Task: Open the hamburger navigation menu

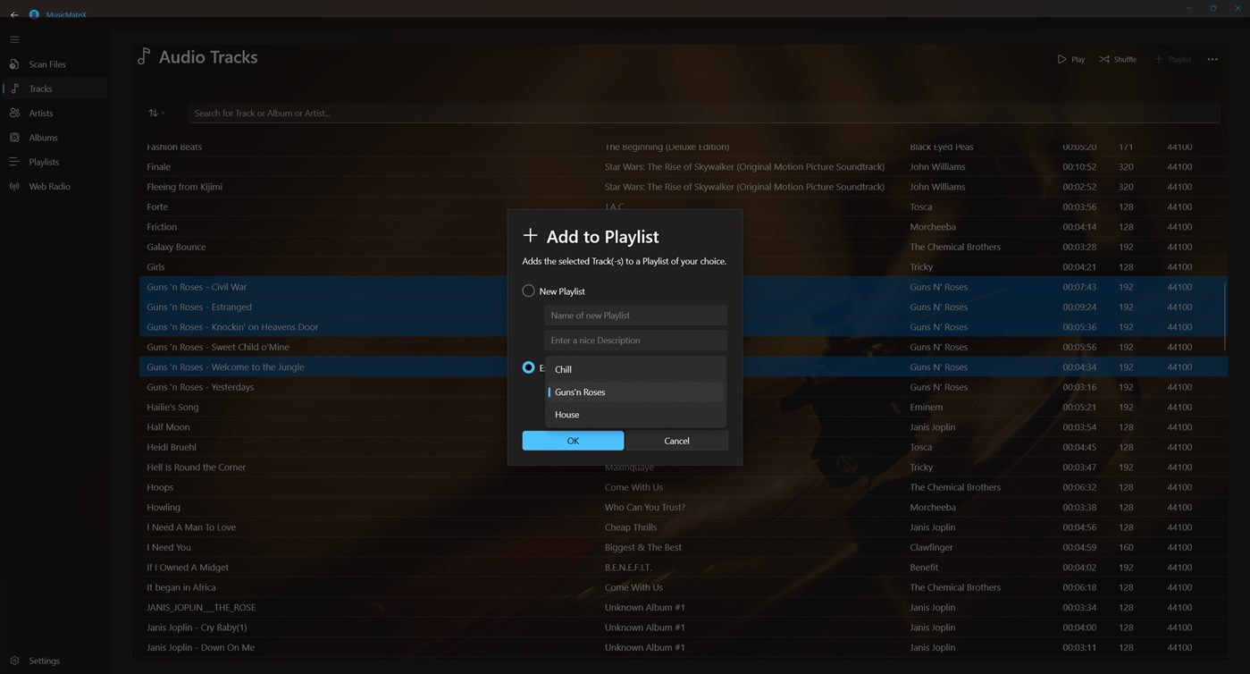Action: coord(14,39)
